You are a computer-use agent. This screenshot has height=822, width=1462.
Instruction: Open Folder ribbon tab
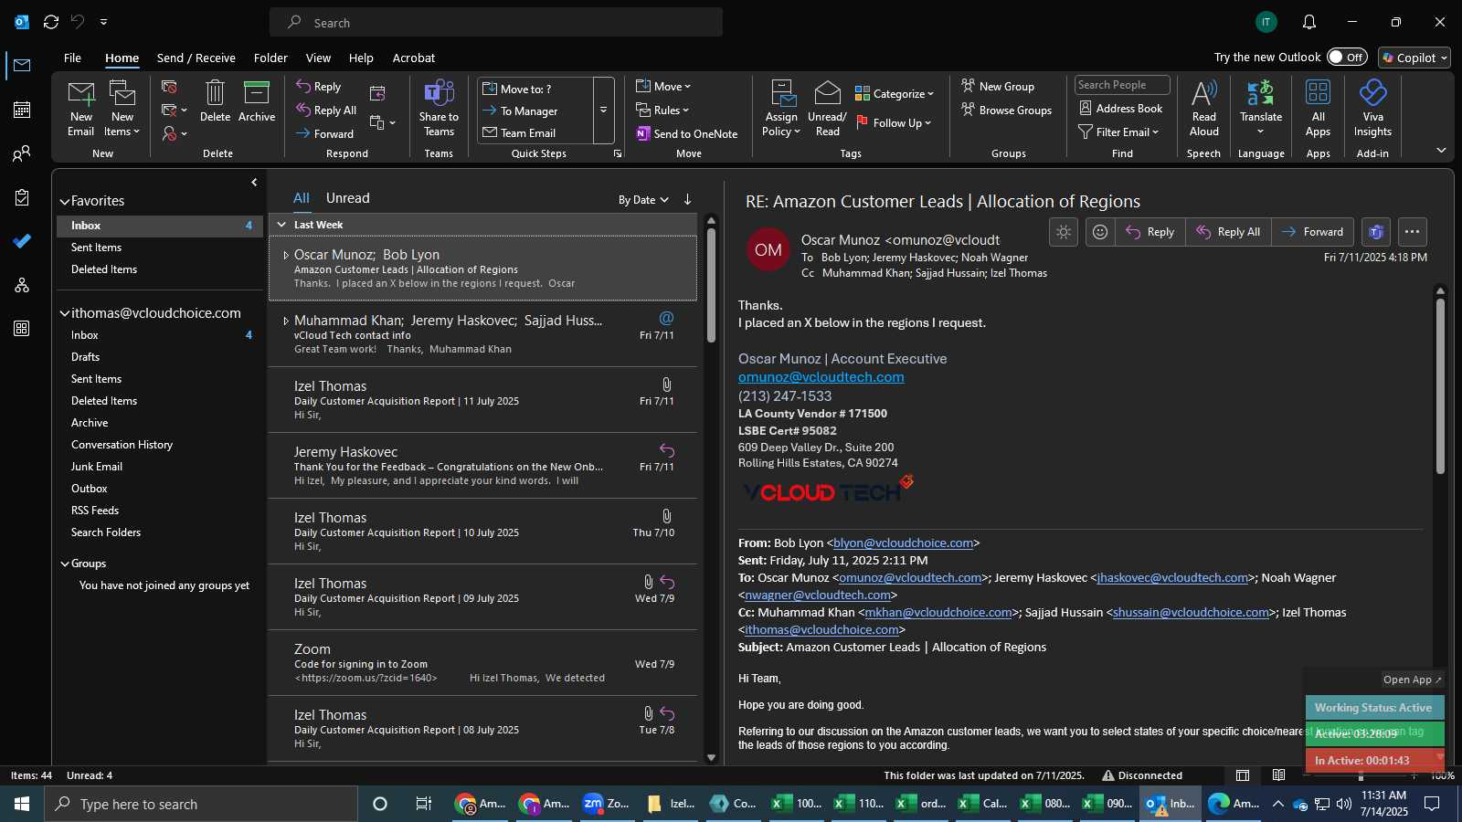click(270, 58)
